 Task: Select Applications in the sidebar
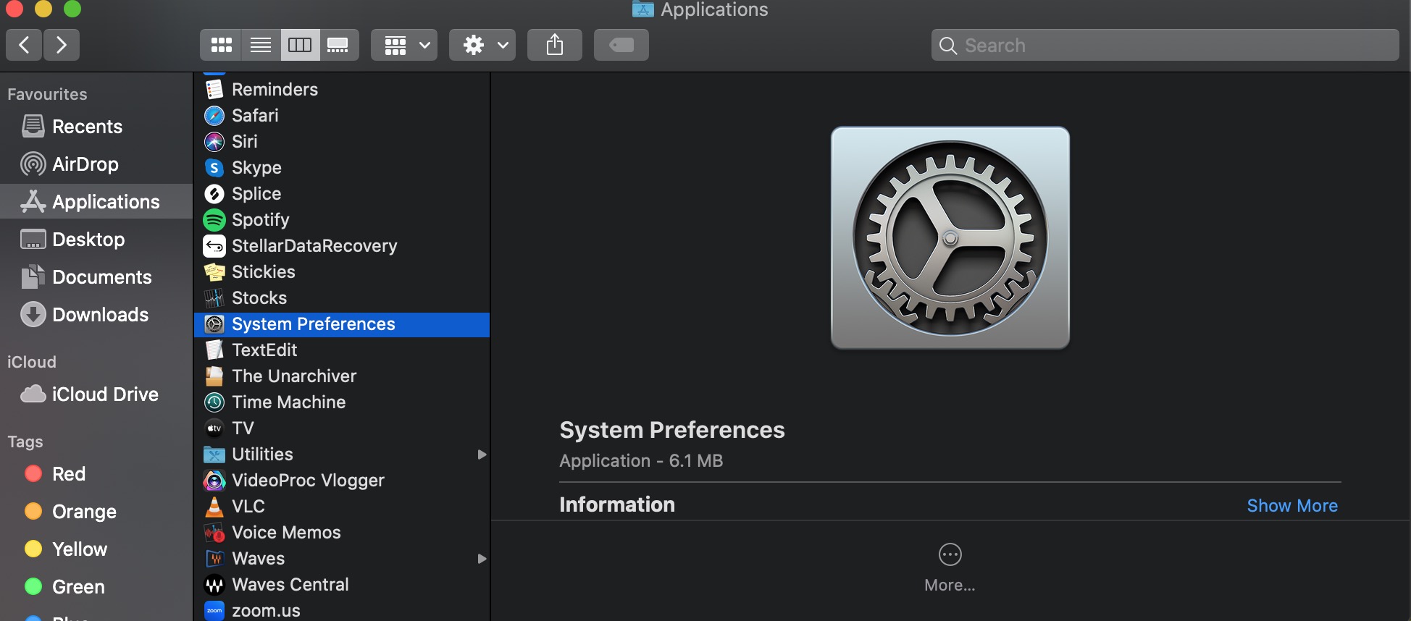click(x=96, y=202)
